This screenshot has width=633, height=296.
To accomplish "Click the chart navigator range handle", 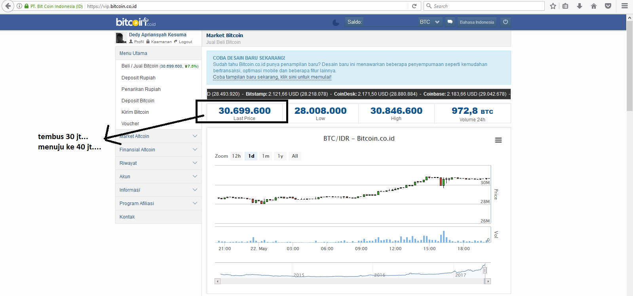I will (485, 270).
